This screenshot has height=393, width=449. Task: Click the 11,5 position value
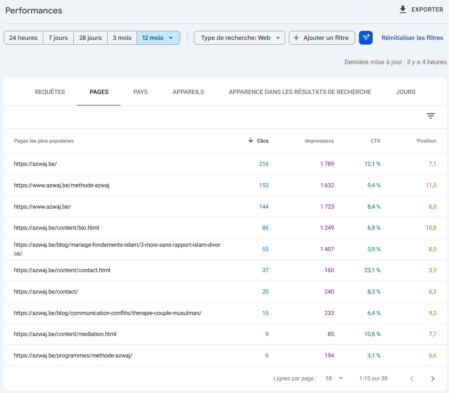[431, 185]
